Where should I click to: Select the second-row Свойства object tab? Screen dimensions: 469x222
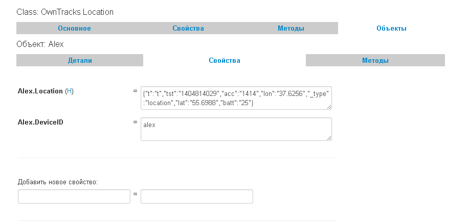[x=225, y=61]
